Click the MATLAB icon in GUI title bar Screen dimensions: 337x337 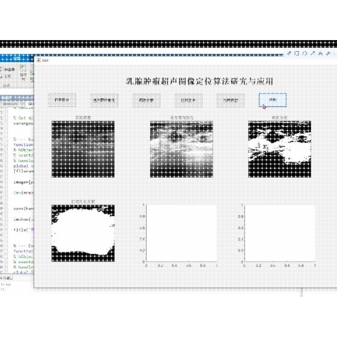(38, 60)
